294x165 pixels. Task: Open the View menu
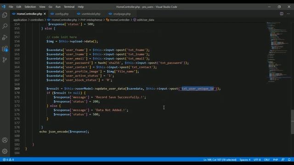click(x=42, y=7)
